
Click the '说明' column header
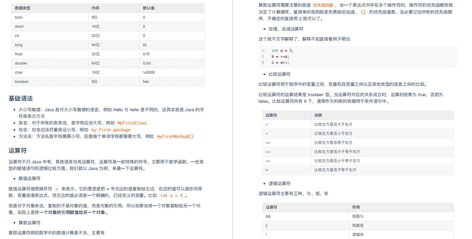[382, 115]
